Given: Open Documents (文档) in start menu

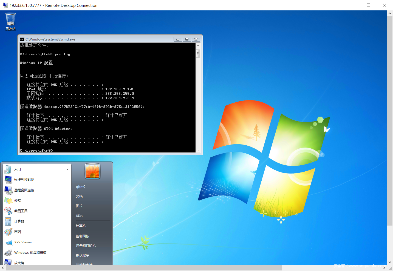Looking at the screenshot, I should pos(79,196).
